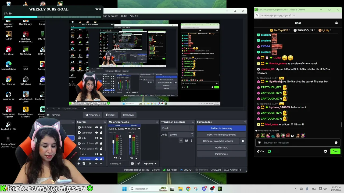Toggle lock on the kick source
This screenshot has height=193, width=344.
(101, 154)
